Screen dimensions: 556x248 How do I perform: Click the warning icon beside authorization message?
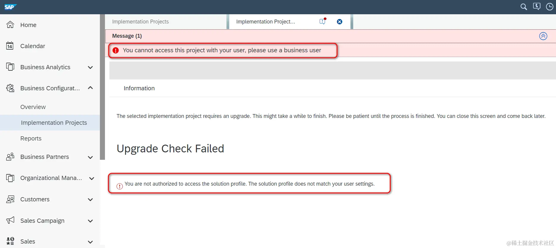tap(120, 187)
